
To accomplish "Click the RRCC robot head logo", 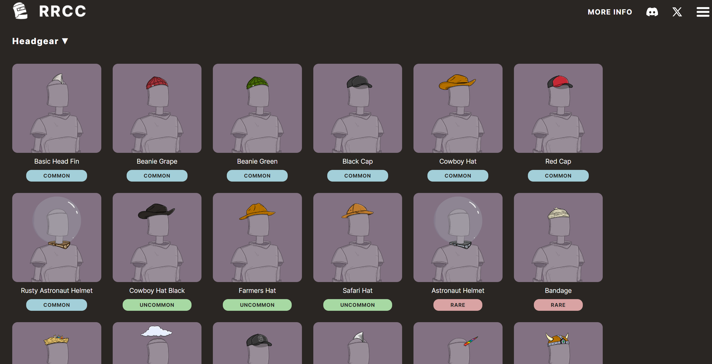I will coord(20,11).
